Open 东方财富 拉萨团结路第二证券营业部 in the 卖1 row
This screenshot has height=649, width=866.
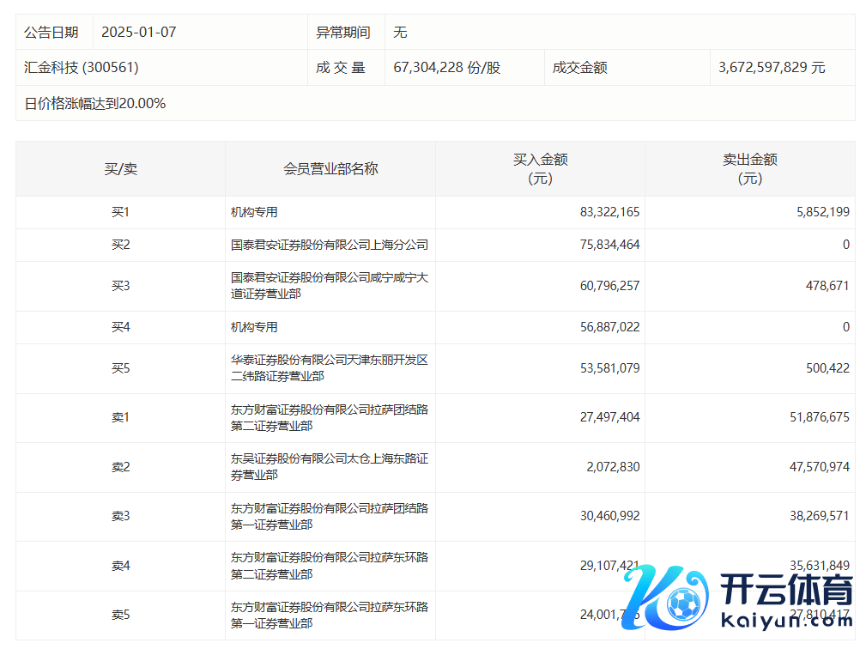[x=330, y=417]
